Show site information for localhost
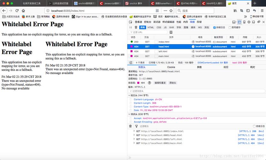This screenshot has width=266, height=160. click(48, 11)
